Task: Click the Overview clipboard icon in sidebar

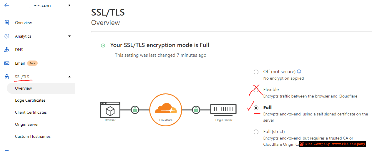Action: (7, 23)
